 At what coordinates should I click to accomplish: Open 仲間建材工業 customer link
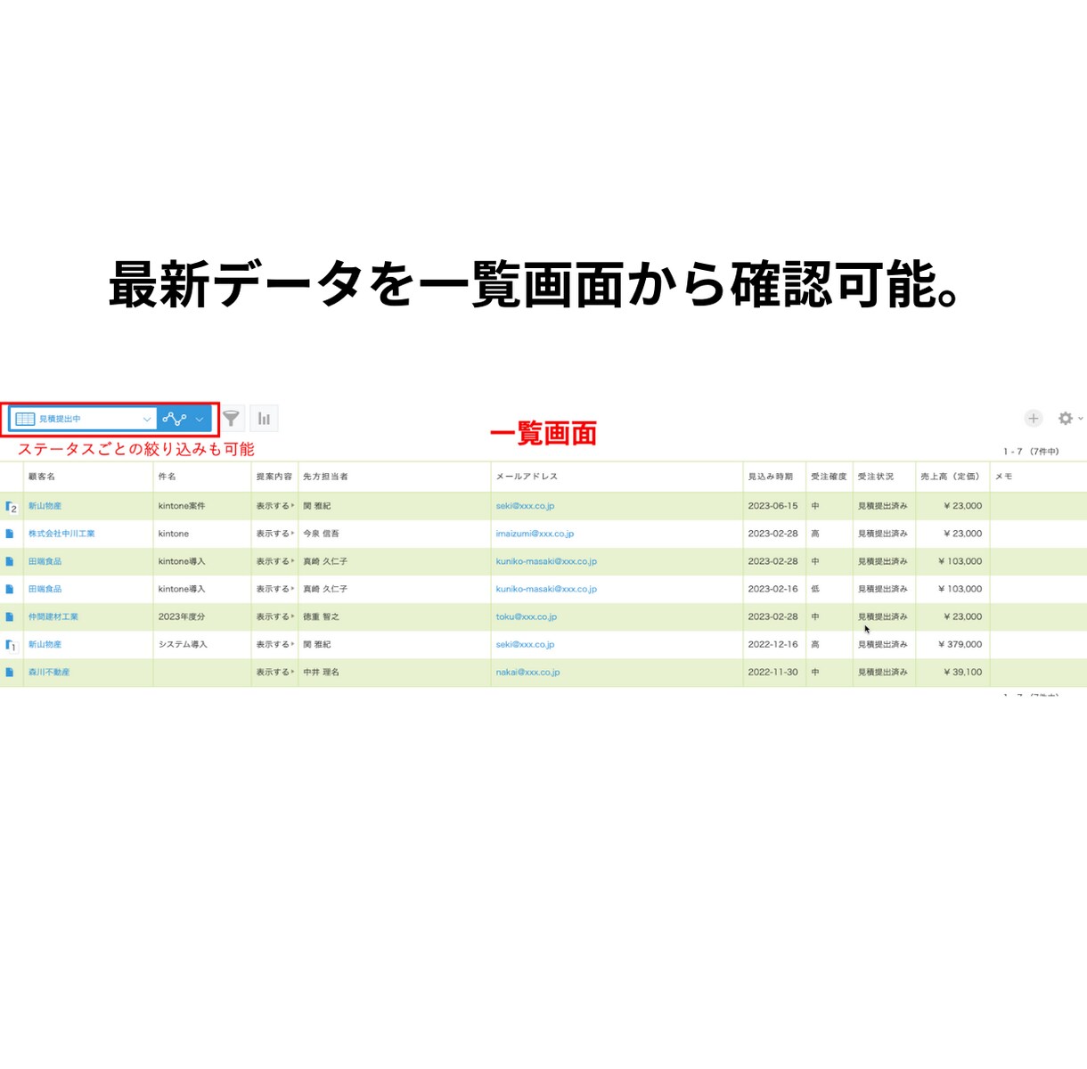53,616
